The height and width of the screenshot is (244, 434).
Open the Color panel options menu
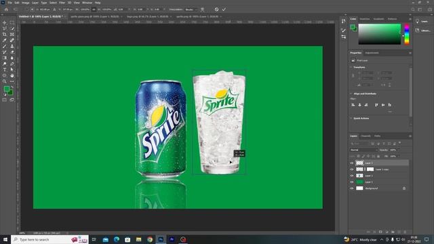[x=410, y=19]
